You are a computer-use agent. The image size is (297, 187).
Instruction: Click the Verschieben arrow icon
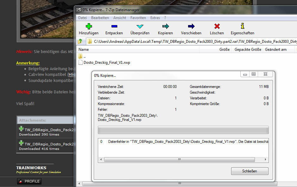point(191,26)
